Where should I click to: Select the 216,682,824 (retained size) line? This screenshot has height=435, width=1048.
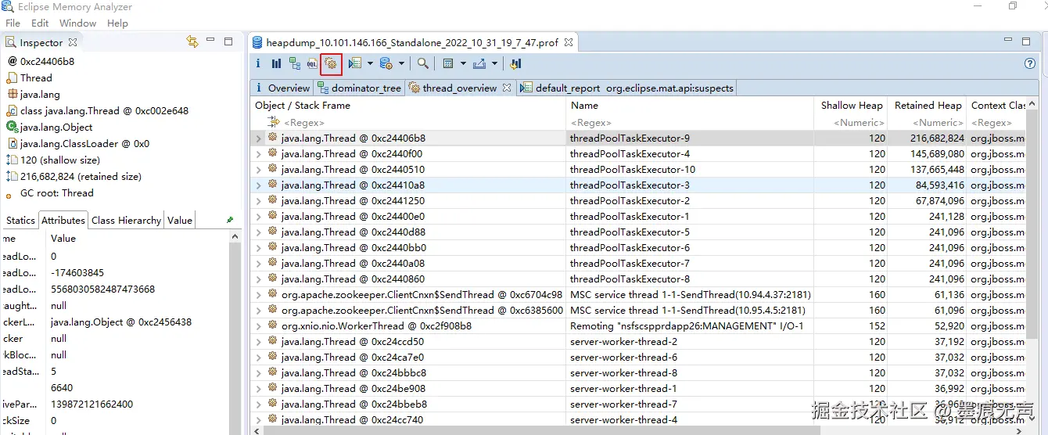pyautogui.click(x=80, y=177)
